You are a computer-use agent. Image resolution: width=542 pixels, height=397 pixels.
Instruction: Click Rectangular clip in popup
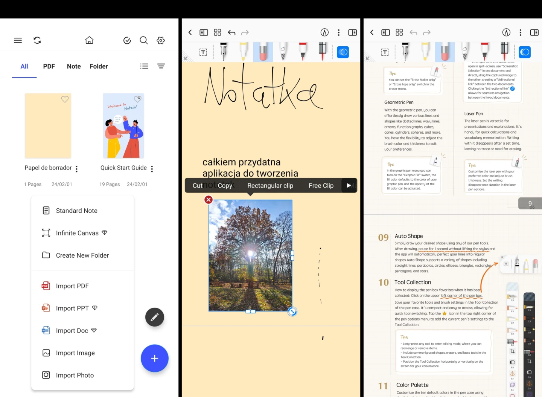(270, 186)
